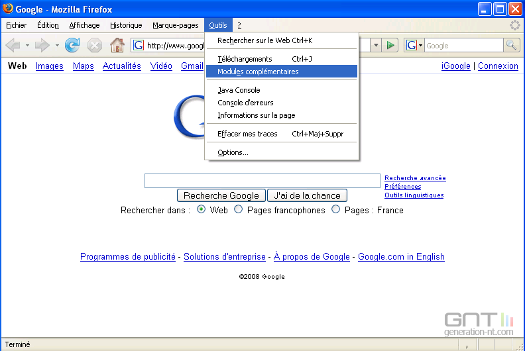525x351 pixels.
Task: Select the Pages francophones radio button
Action: tap(238, 209)
